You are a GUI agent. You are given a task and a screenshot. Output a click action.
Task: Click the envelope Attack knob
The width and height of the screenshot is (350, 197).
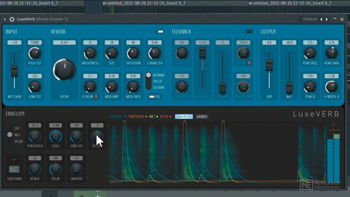pos(35,169)
